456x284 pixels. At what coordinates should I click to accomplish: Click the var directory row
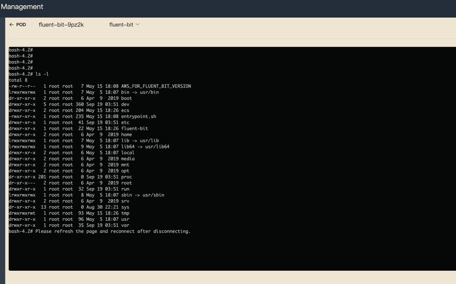click(69, 225)
